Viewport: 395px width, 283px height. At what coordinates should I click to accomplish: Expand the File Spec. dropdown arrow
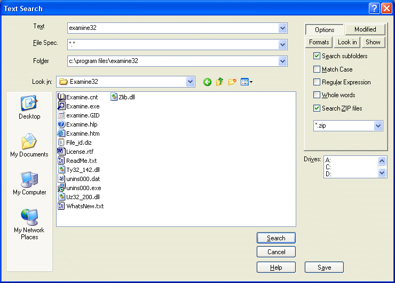283,45
